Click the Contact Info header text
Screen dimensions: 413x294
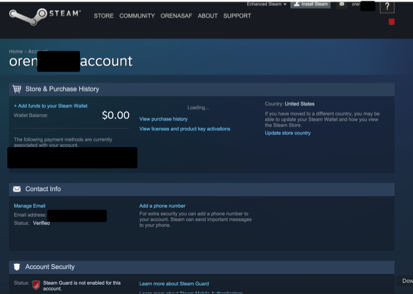[43, 189]
